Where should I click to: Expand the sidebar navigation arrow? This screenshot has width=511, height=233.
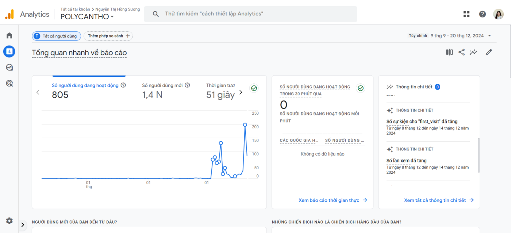click(23, 225)
